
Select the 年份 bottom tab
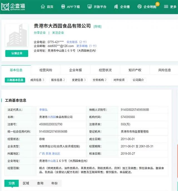[54, 183]
